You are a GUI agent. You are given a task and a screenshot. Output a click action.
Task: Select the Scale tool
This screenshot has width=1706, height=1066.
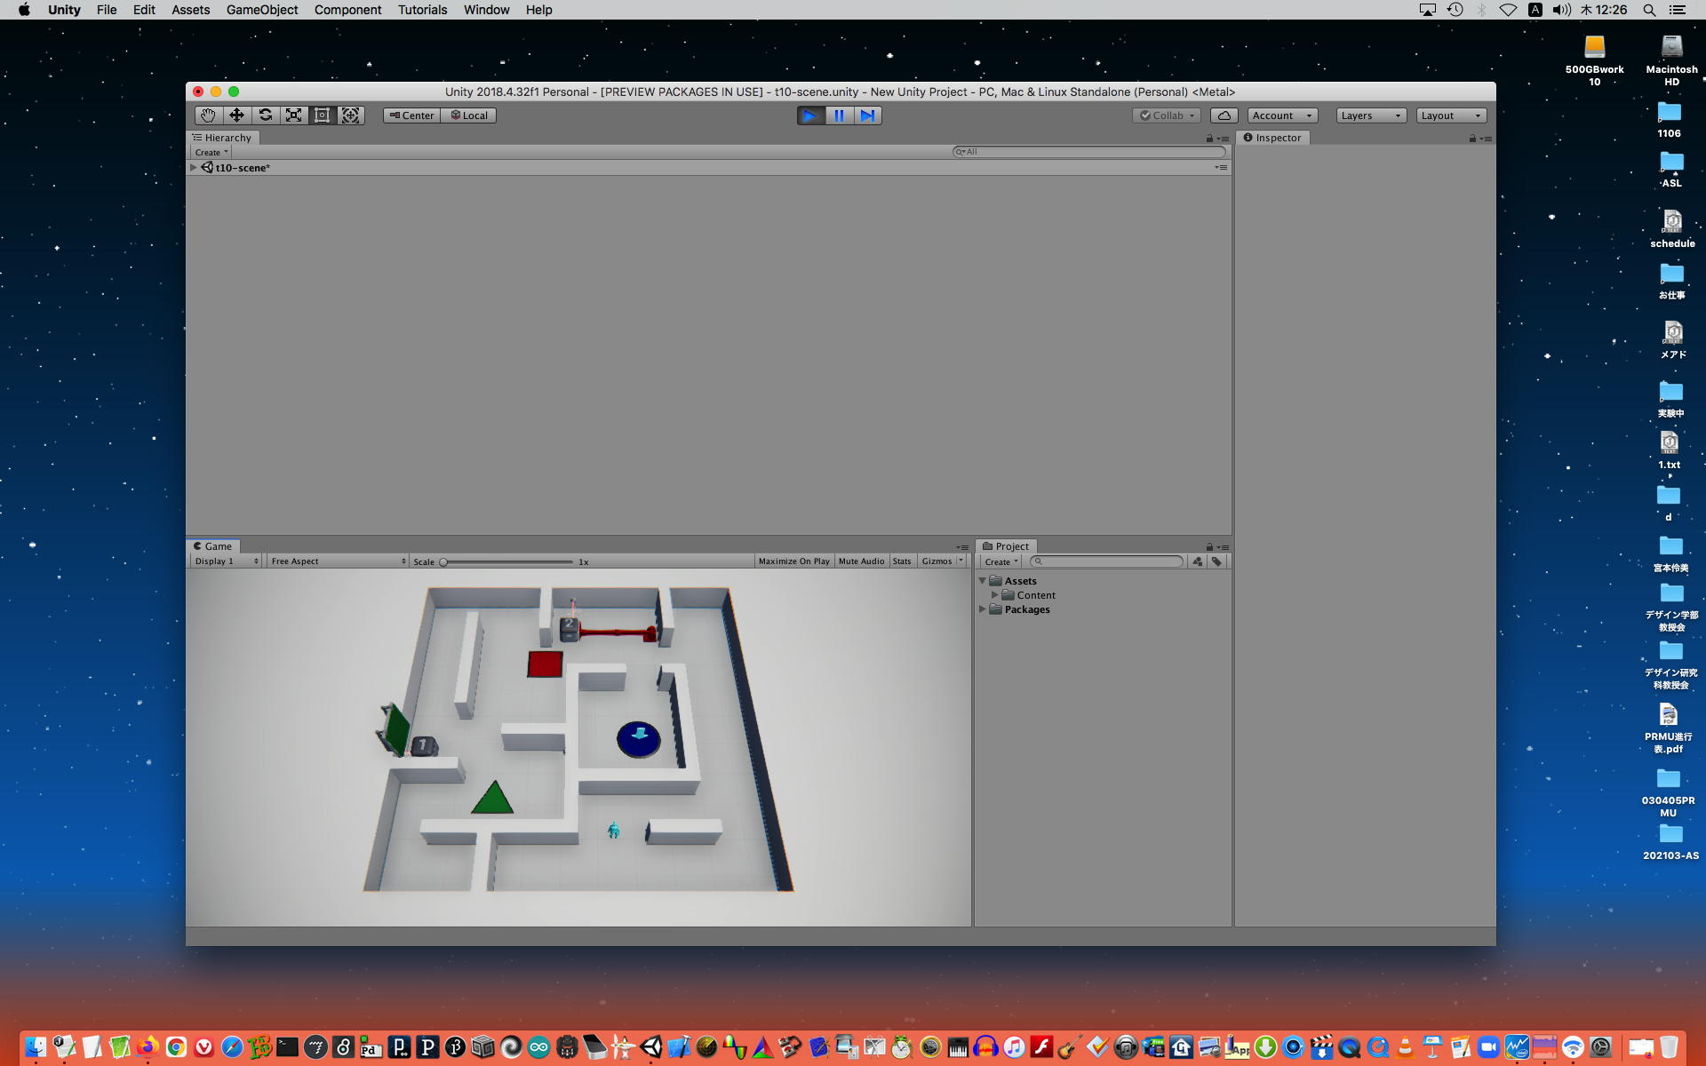click(293, 115)
